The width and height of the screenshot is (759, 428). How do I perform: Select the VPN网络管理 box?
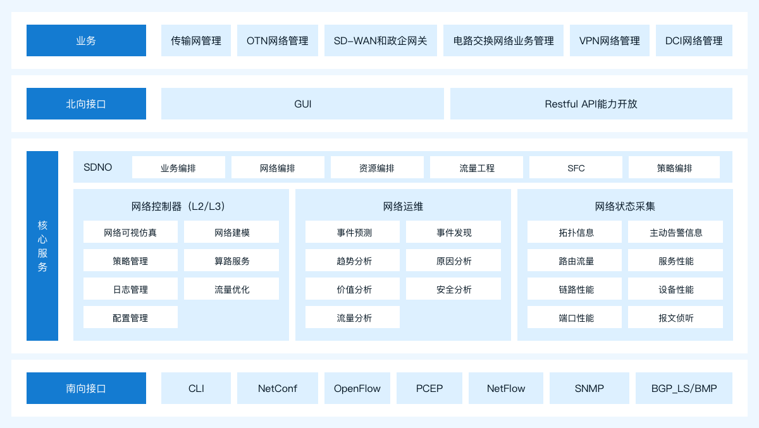coord(610,40)
